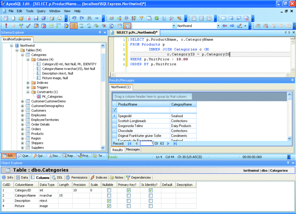The height and width of the screenshot is (214, 296).
Task: Select PK_Categories constraint in tree
Action: [52, 97]
